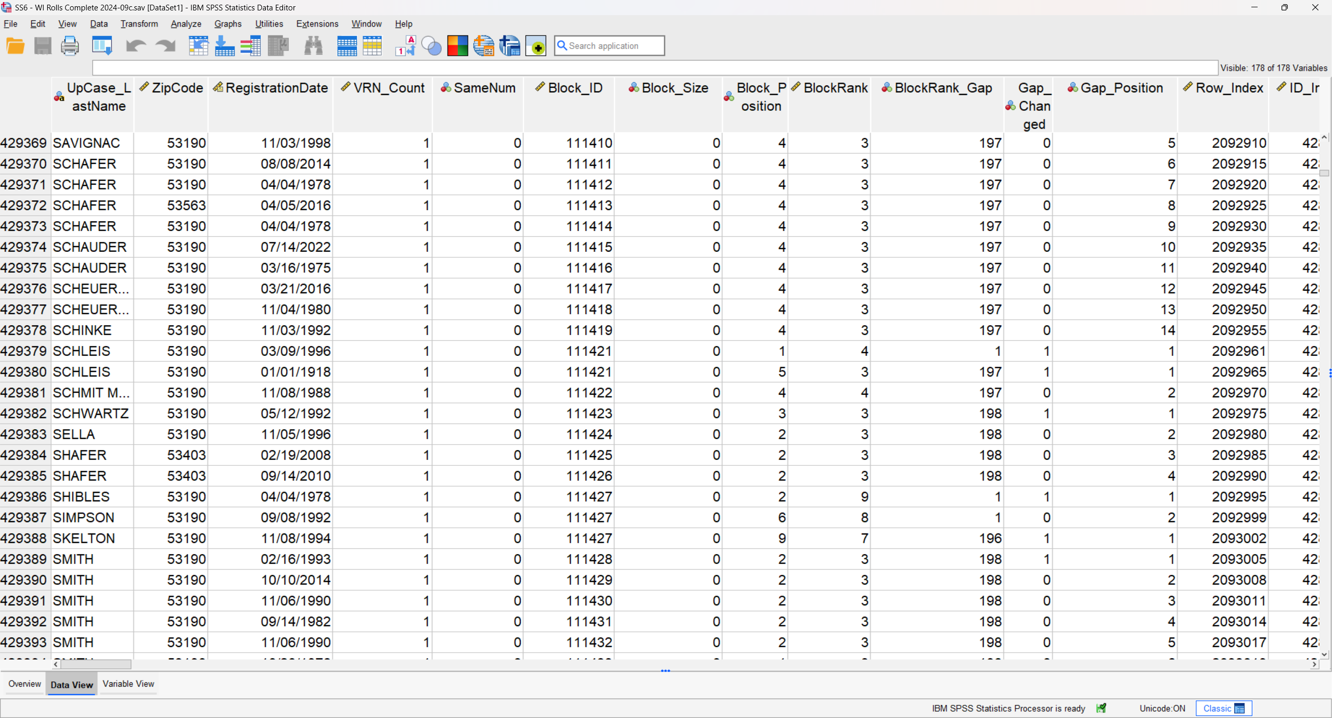Open the Variables info icon
Image resolution: width=1332 pixels, height=718 pixels.
[250, 46]
